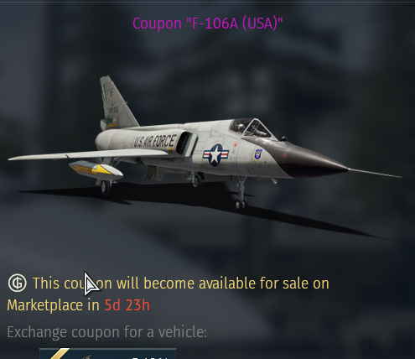This screenshot has width=415, height=359.
Task: Click the blue squadron badge near the nose
Action: point(257,154)
